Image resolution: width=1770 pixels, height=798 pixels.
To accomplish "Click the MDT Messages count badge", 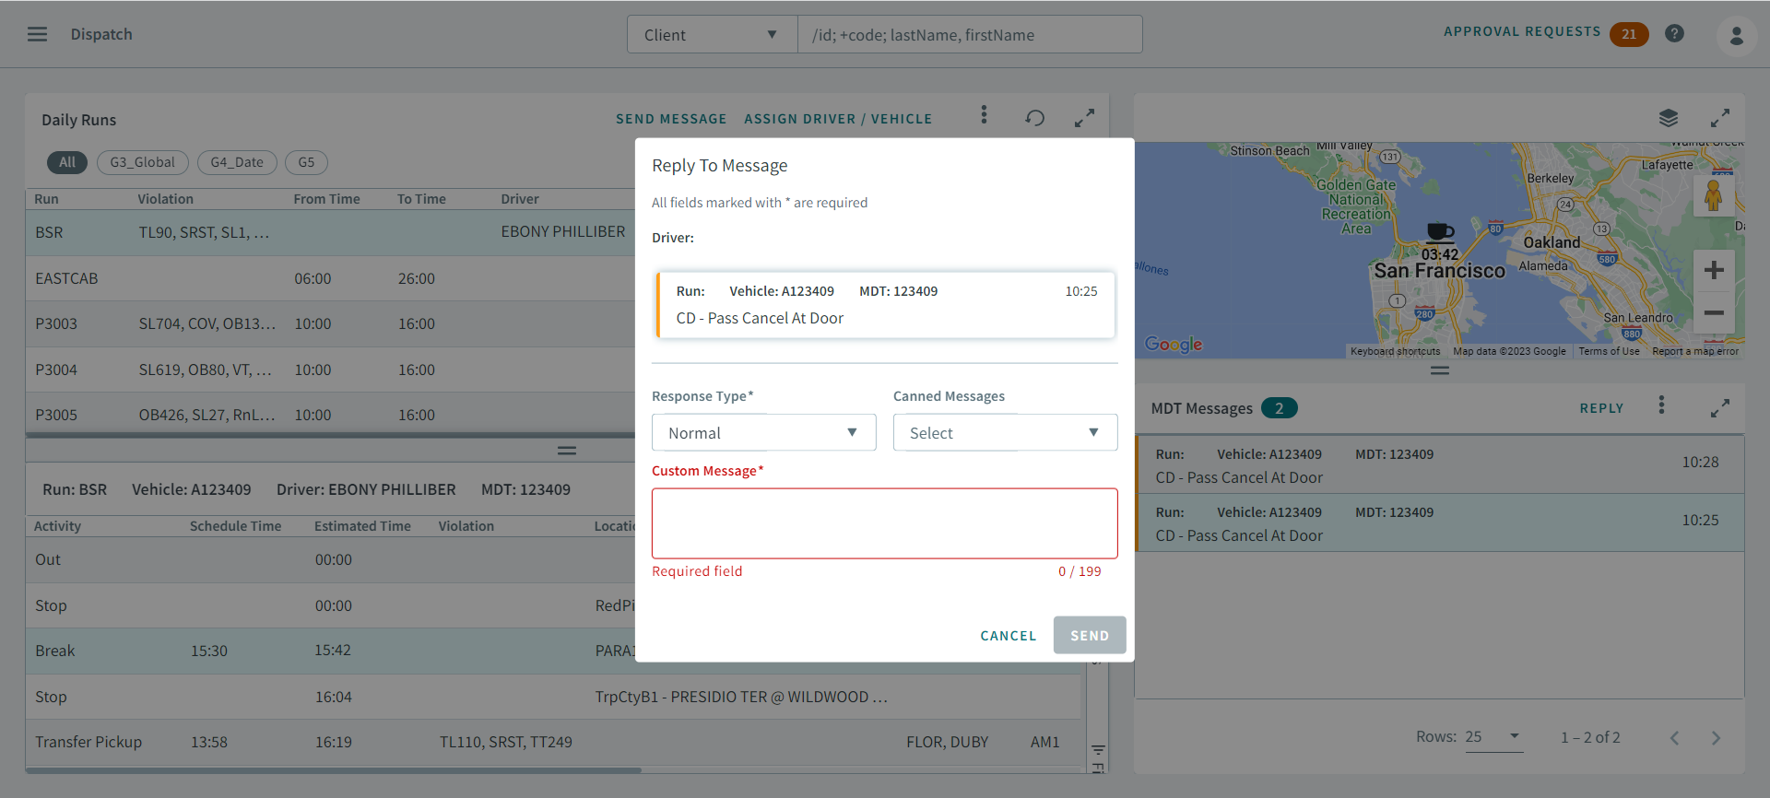I will (1279, 408).
